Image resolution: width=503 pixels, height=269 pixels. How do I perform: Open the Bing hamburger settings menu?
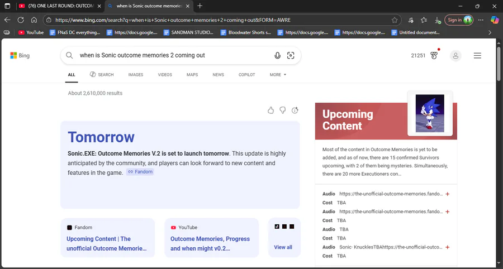click(477, 55)
